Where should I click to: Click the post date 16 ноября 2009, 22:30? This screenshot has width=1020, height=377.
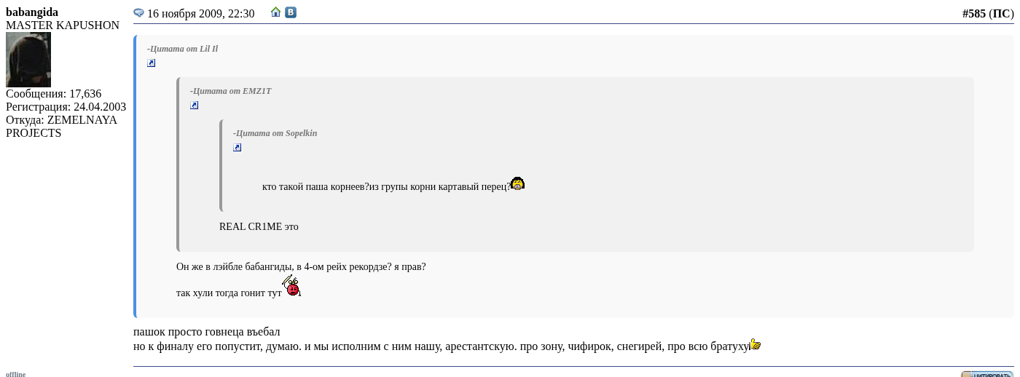[200, 13]
